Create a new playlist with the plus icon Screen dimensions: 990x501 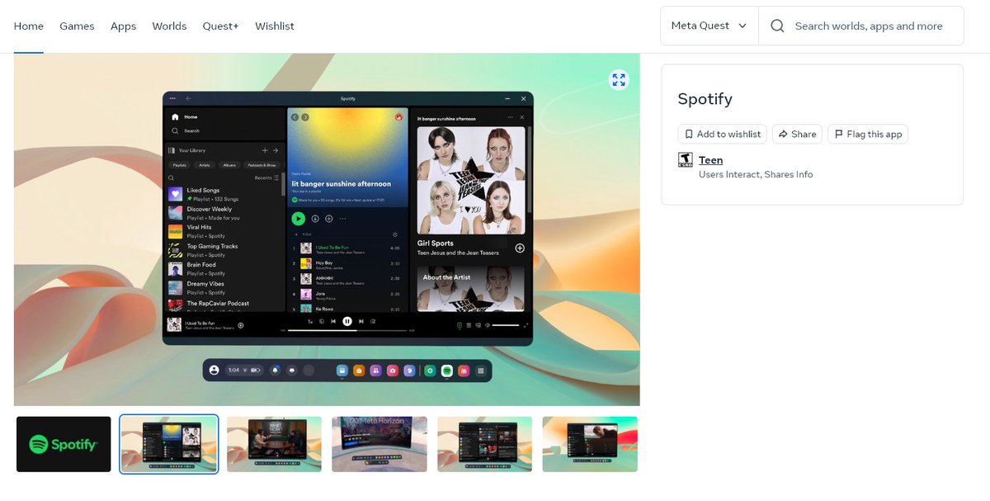tap(265, 150)
